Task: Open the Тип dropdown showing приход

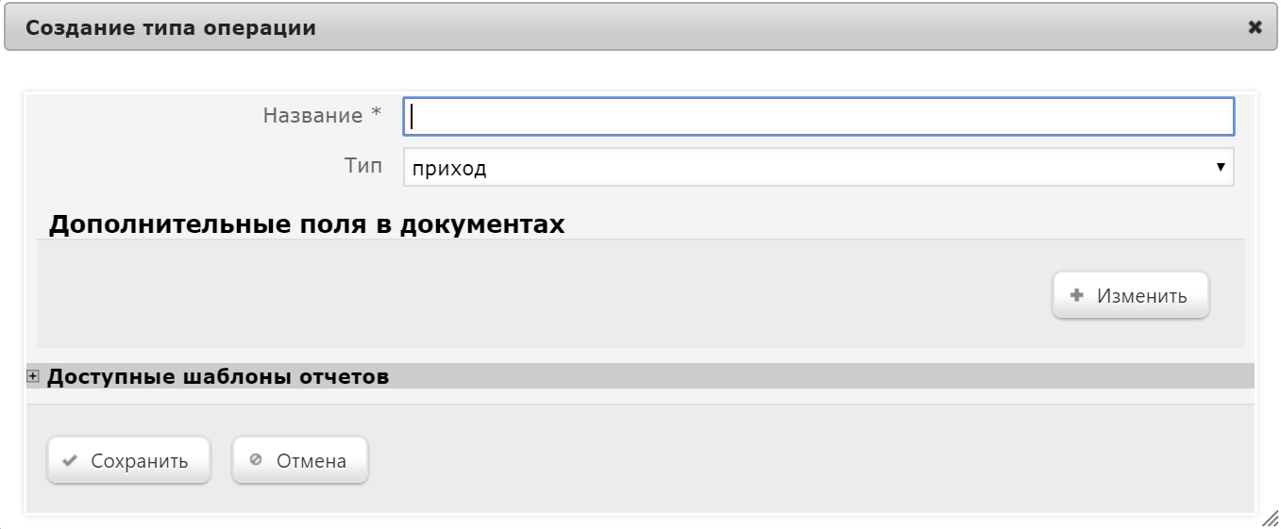Action: click(818, 167)
